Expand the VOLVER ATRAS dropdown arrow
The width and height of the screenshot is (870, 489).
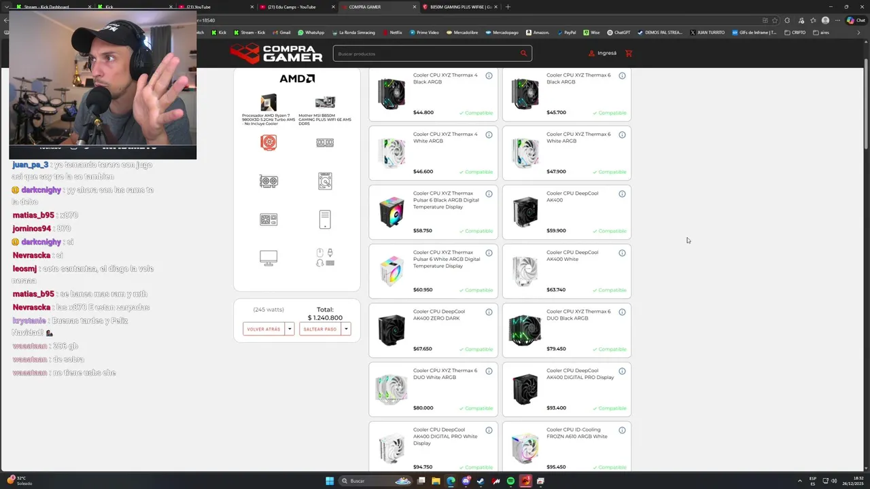coord(290,329)
